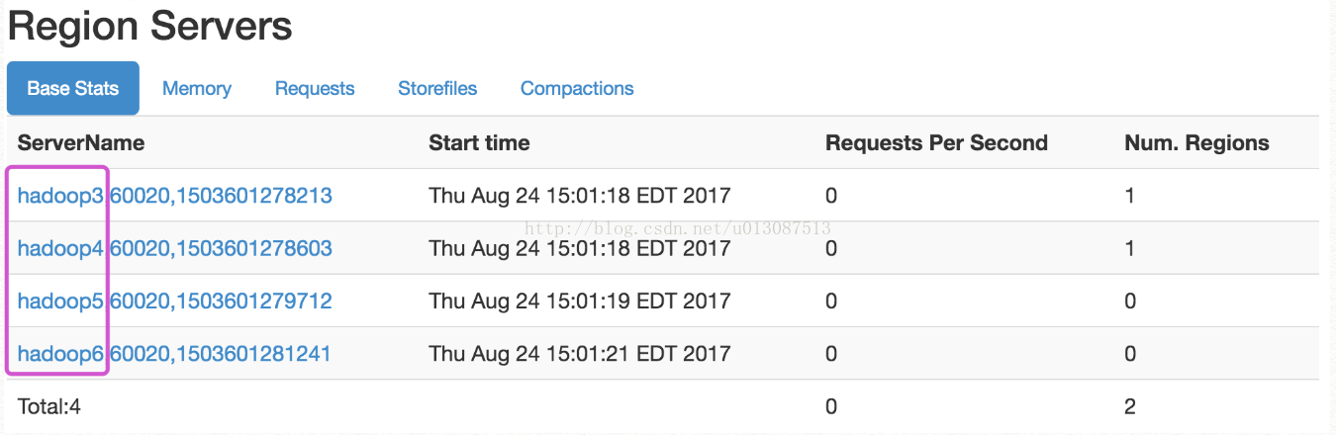Click hadoop5 start time 15:01:19 cell
Viewport: 1336px width, 435px height.
pyautogui.click(x=579, y=301)
